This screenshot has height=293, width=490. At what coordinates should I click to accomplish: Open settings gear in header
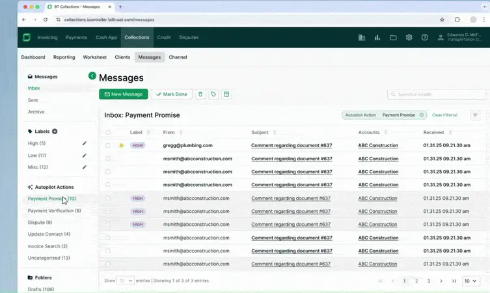point(409,38)
